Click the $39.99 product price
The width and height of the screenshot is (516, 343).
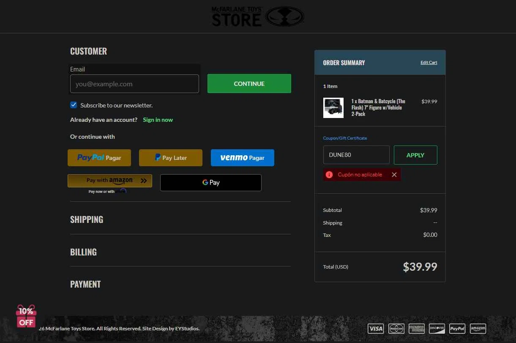click(429, 102)
